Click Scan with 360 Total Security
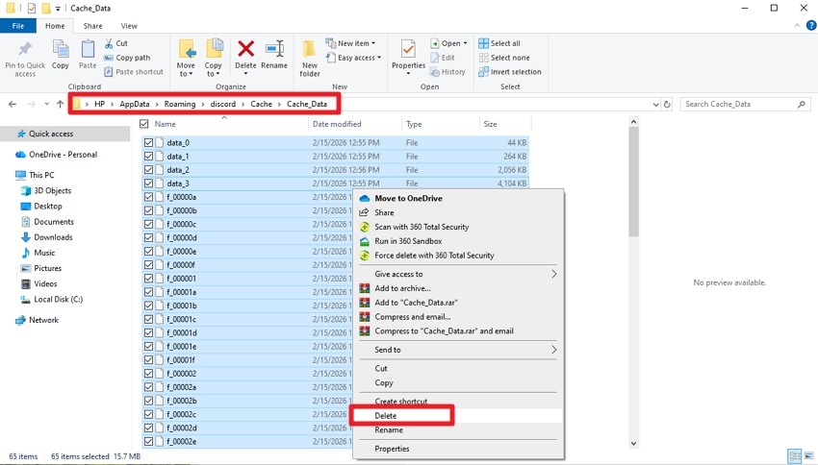The image size is (818, 465). point(422,227)
